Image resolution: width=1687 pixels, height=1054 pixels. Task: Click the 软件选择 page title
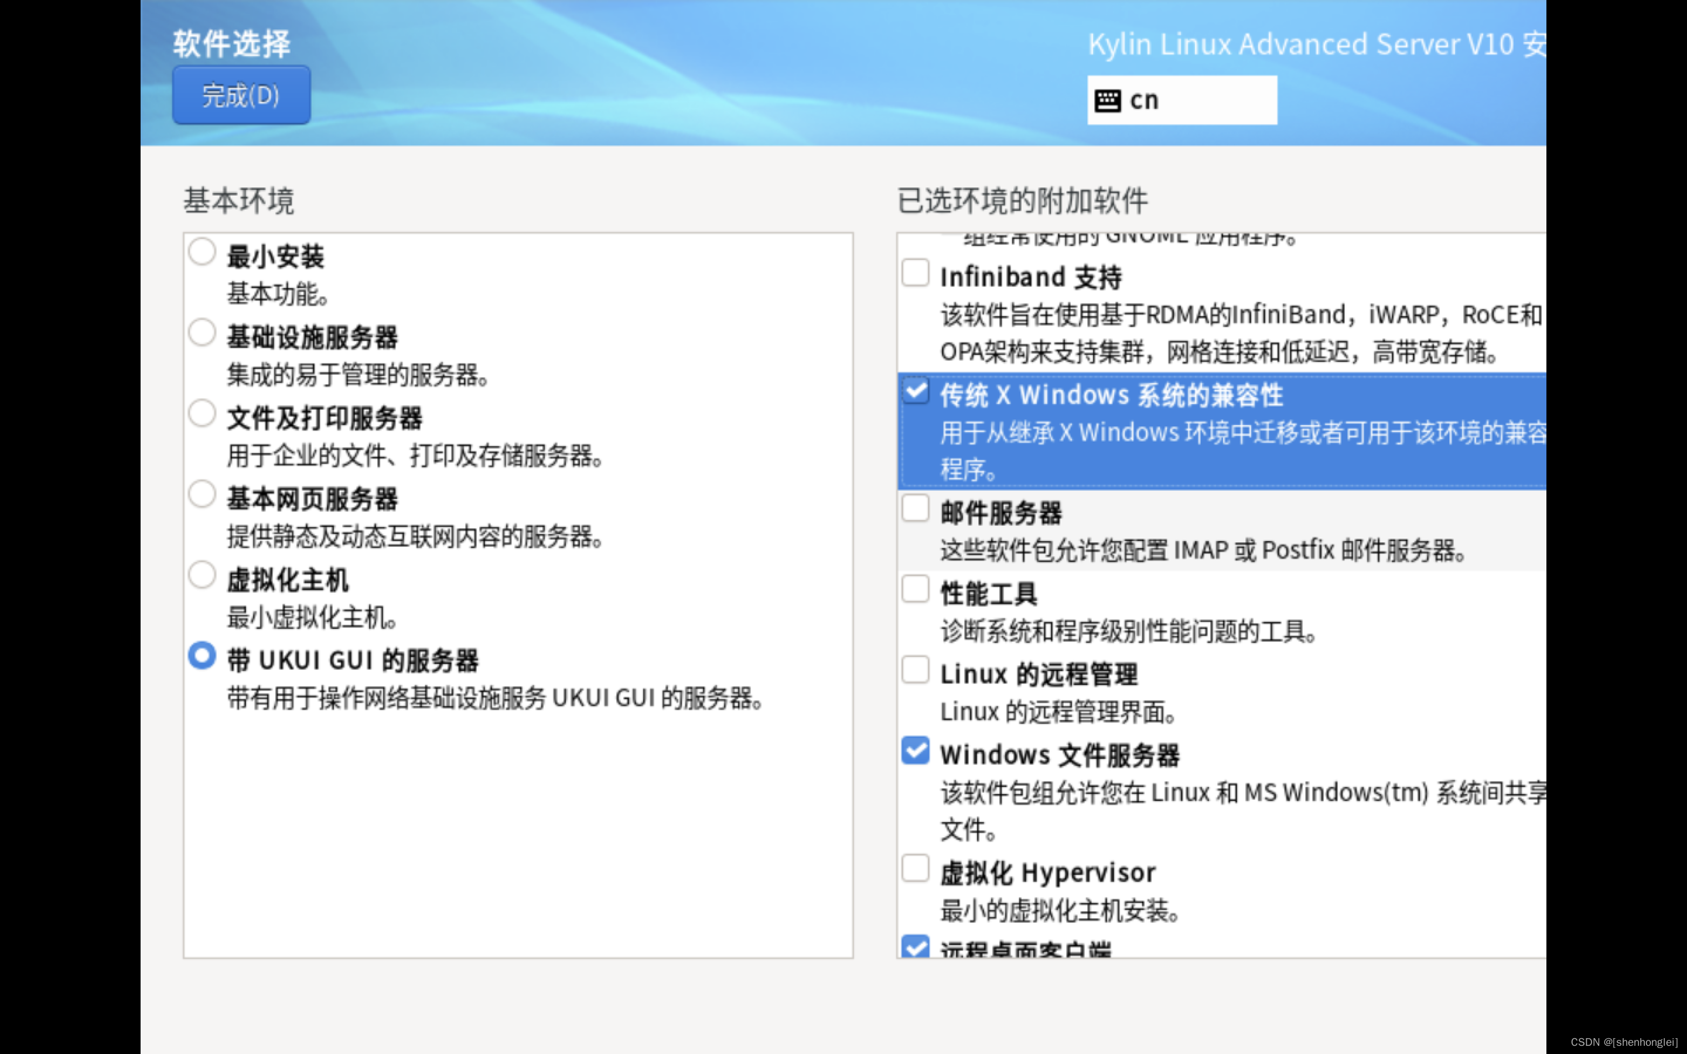pos(232,44)
